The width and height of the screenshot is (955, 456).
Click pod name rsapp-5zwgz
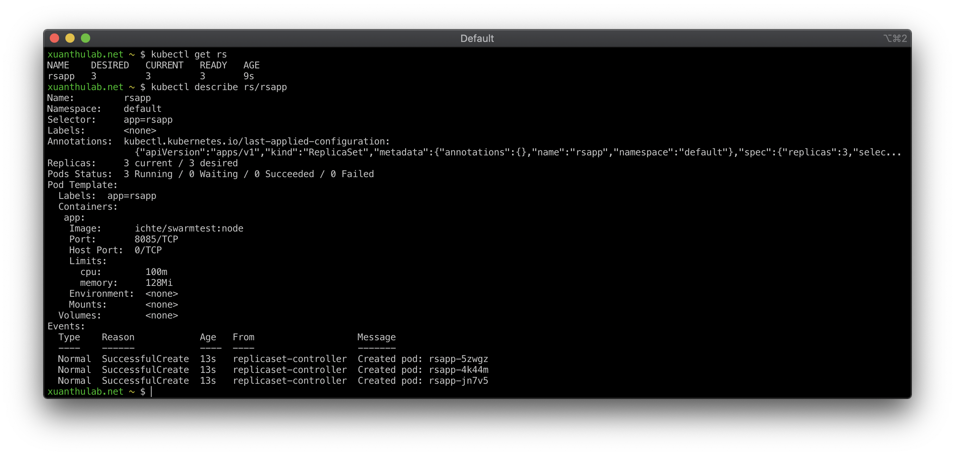click(x=458, y=359)
